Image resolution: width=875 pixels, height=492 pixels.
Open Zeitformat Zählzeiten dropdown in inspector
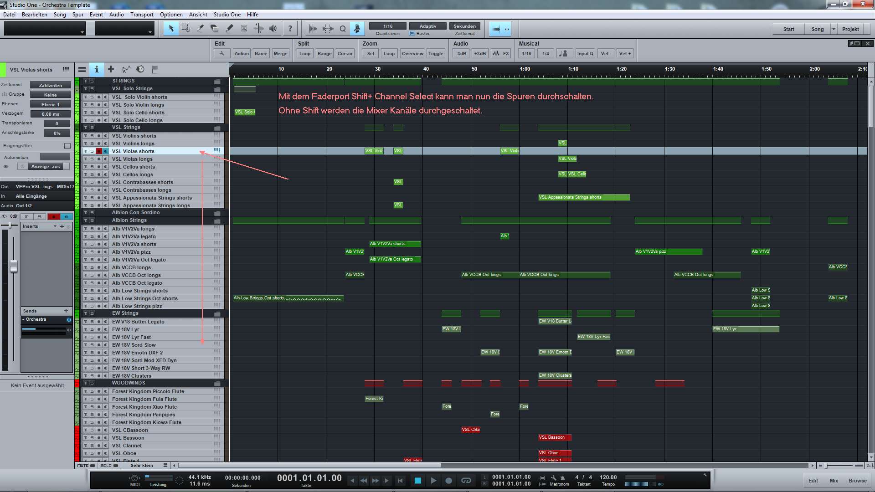[50, 85]
